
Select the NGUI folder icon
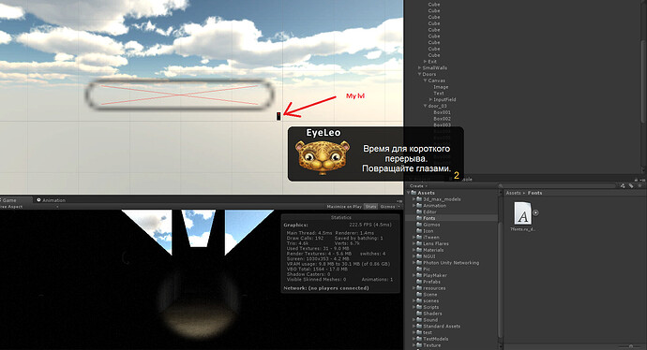coord(419,256)
